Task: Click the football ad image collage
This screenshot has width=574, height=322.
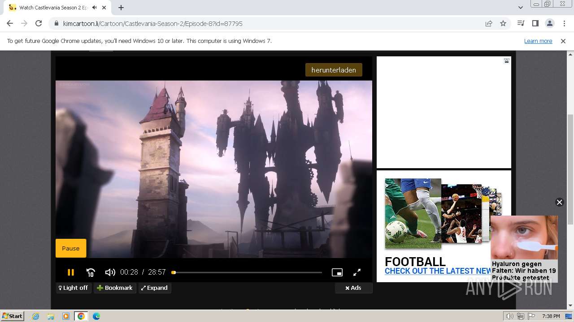Action: click(x=443, y=213)
